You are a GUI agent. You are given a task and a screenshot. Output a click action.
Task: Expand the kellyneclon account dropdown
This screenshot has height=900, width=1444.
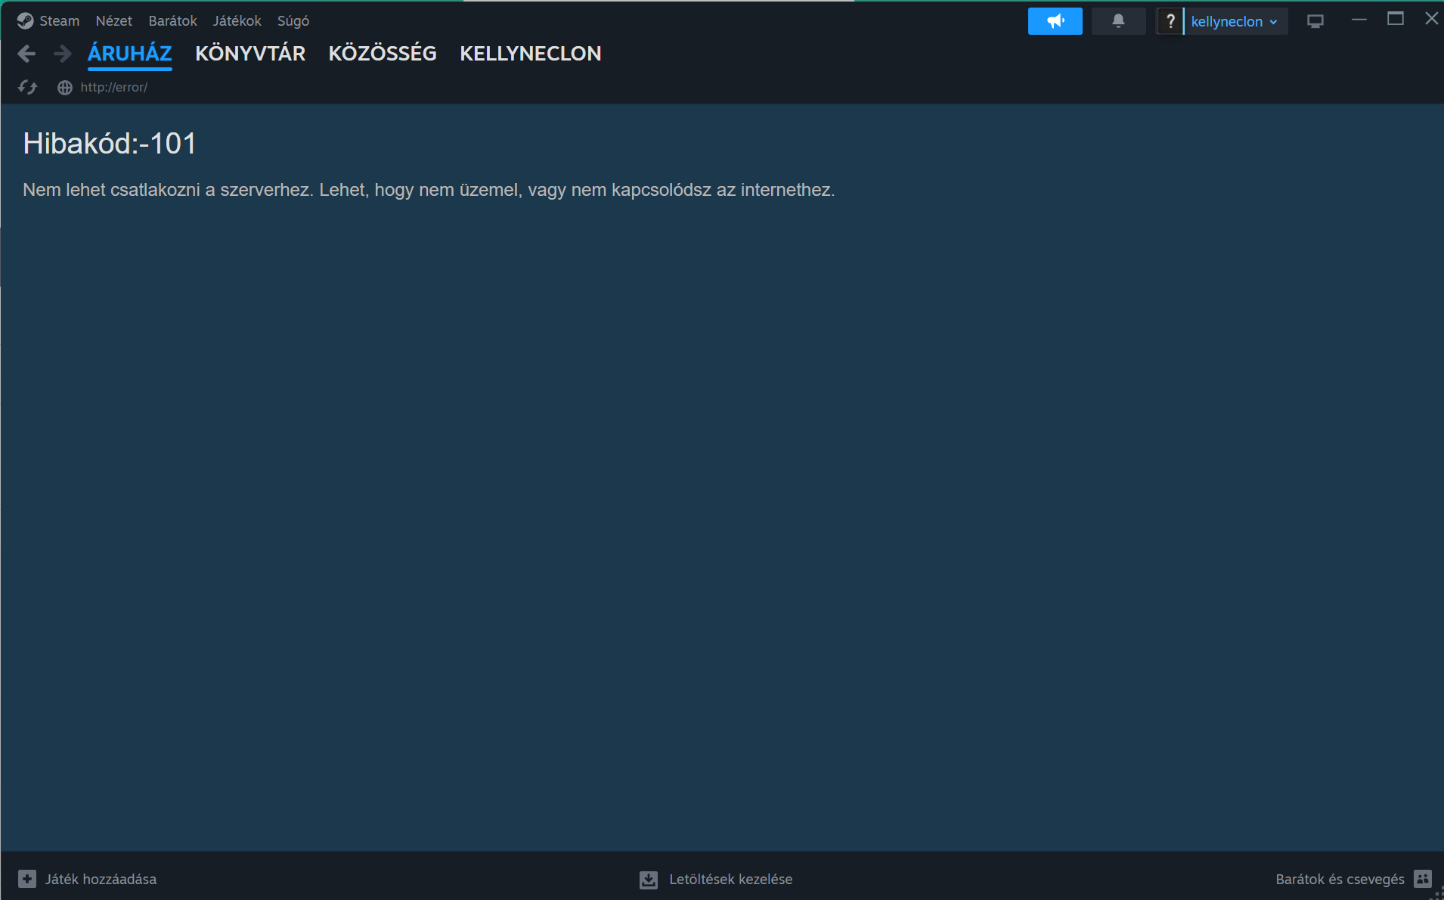[1235, 21]
